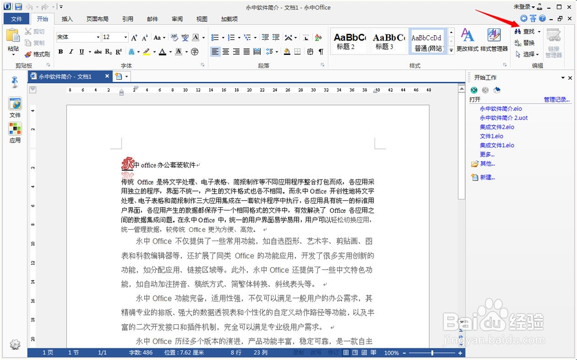Click the yellow highlight color swatch
577x360 pixels.
tap(147, 52)
